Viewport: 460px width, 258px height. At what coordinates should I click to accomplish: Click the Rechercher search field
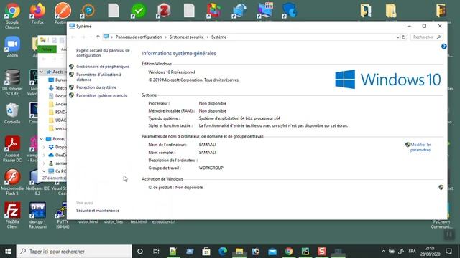click(x=426, y=37)
